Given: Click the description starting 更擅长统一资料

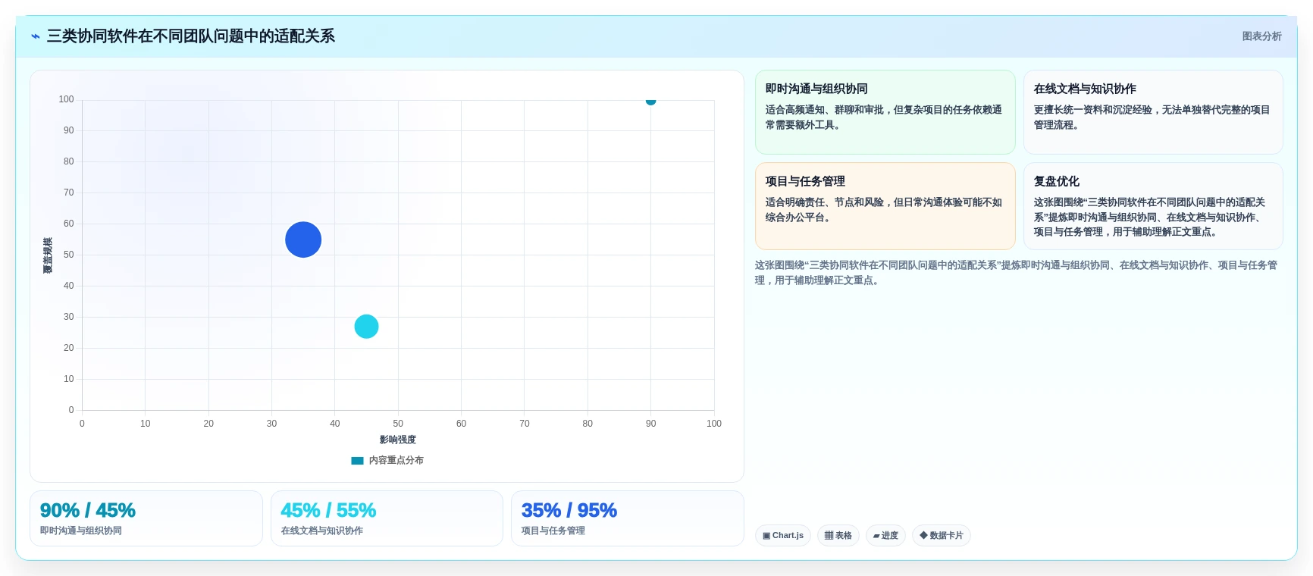Looking at the screenshot, I should point(1152,117).
